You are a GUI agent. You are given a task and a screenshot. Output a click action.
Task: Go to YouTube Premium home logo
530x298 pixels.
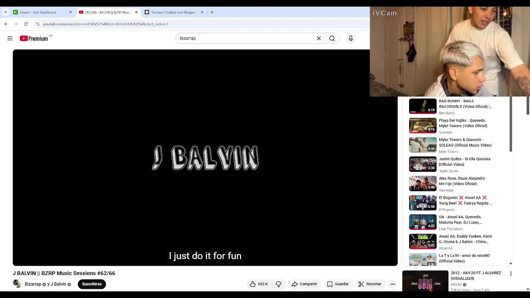click(x=34, y=38)
